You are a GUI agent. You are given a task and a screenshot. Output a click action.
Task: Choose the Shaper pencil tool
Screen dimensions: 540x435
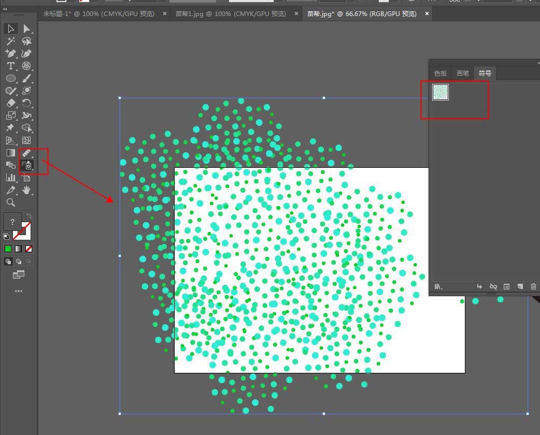pyautogui.click(x=11, y=91)
